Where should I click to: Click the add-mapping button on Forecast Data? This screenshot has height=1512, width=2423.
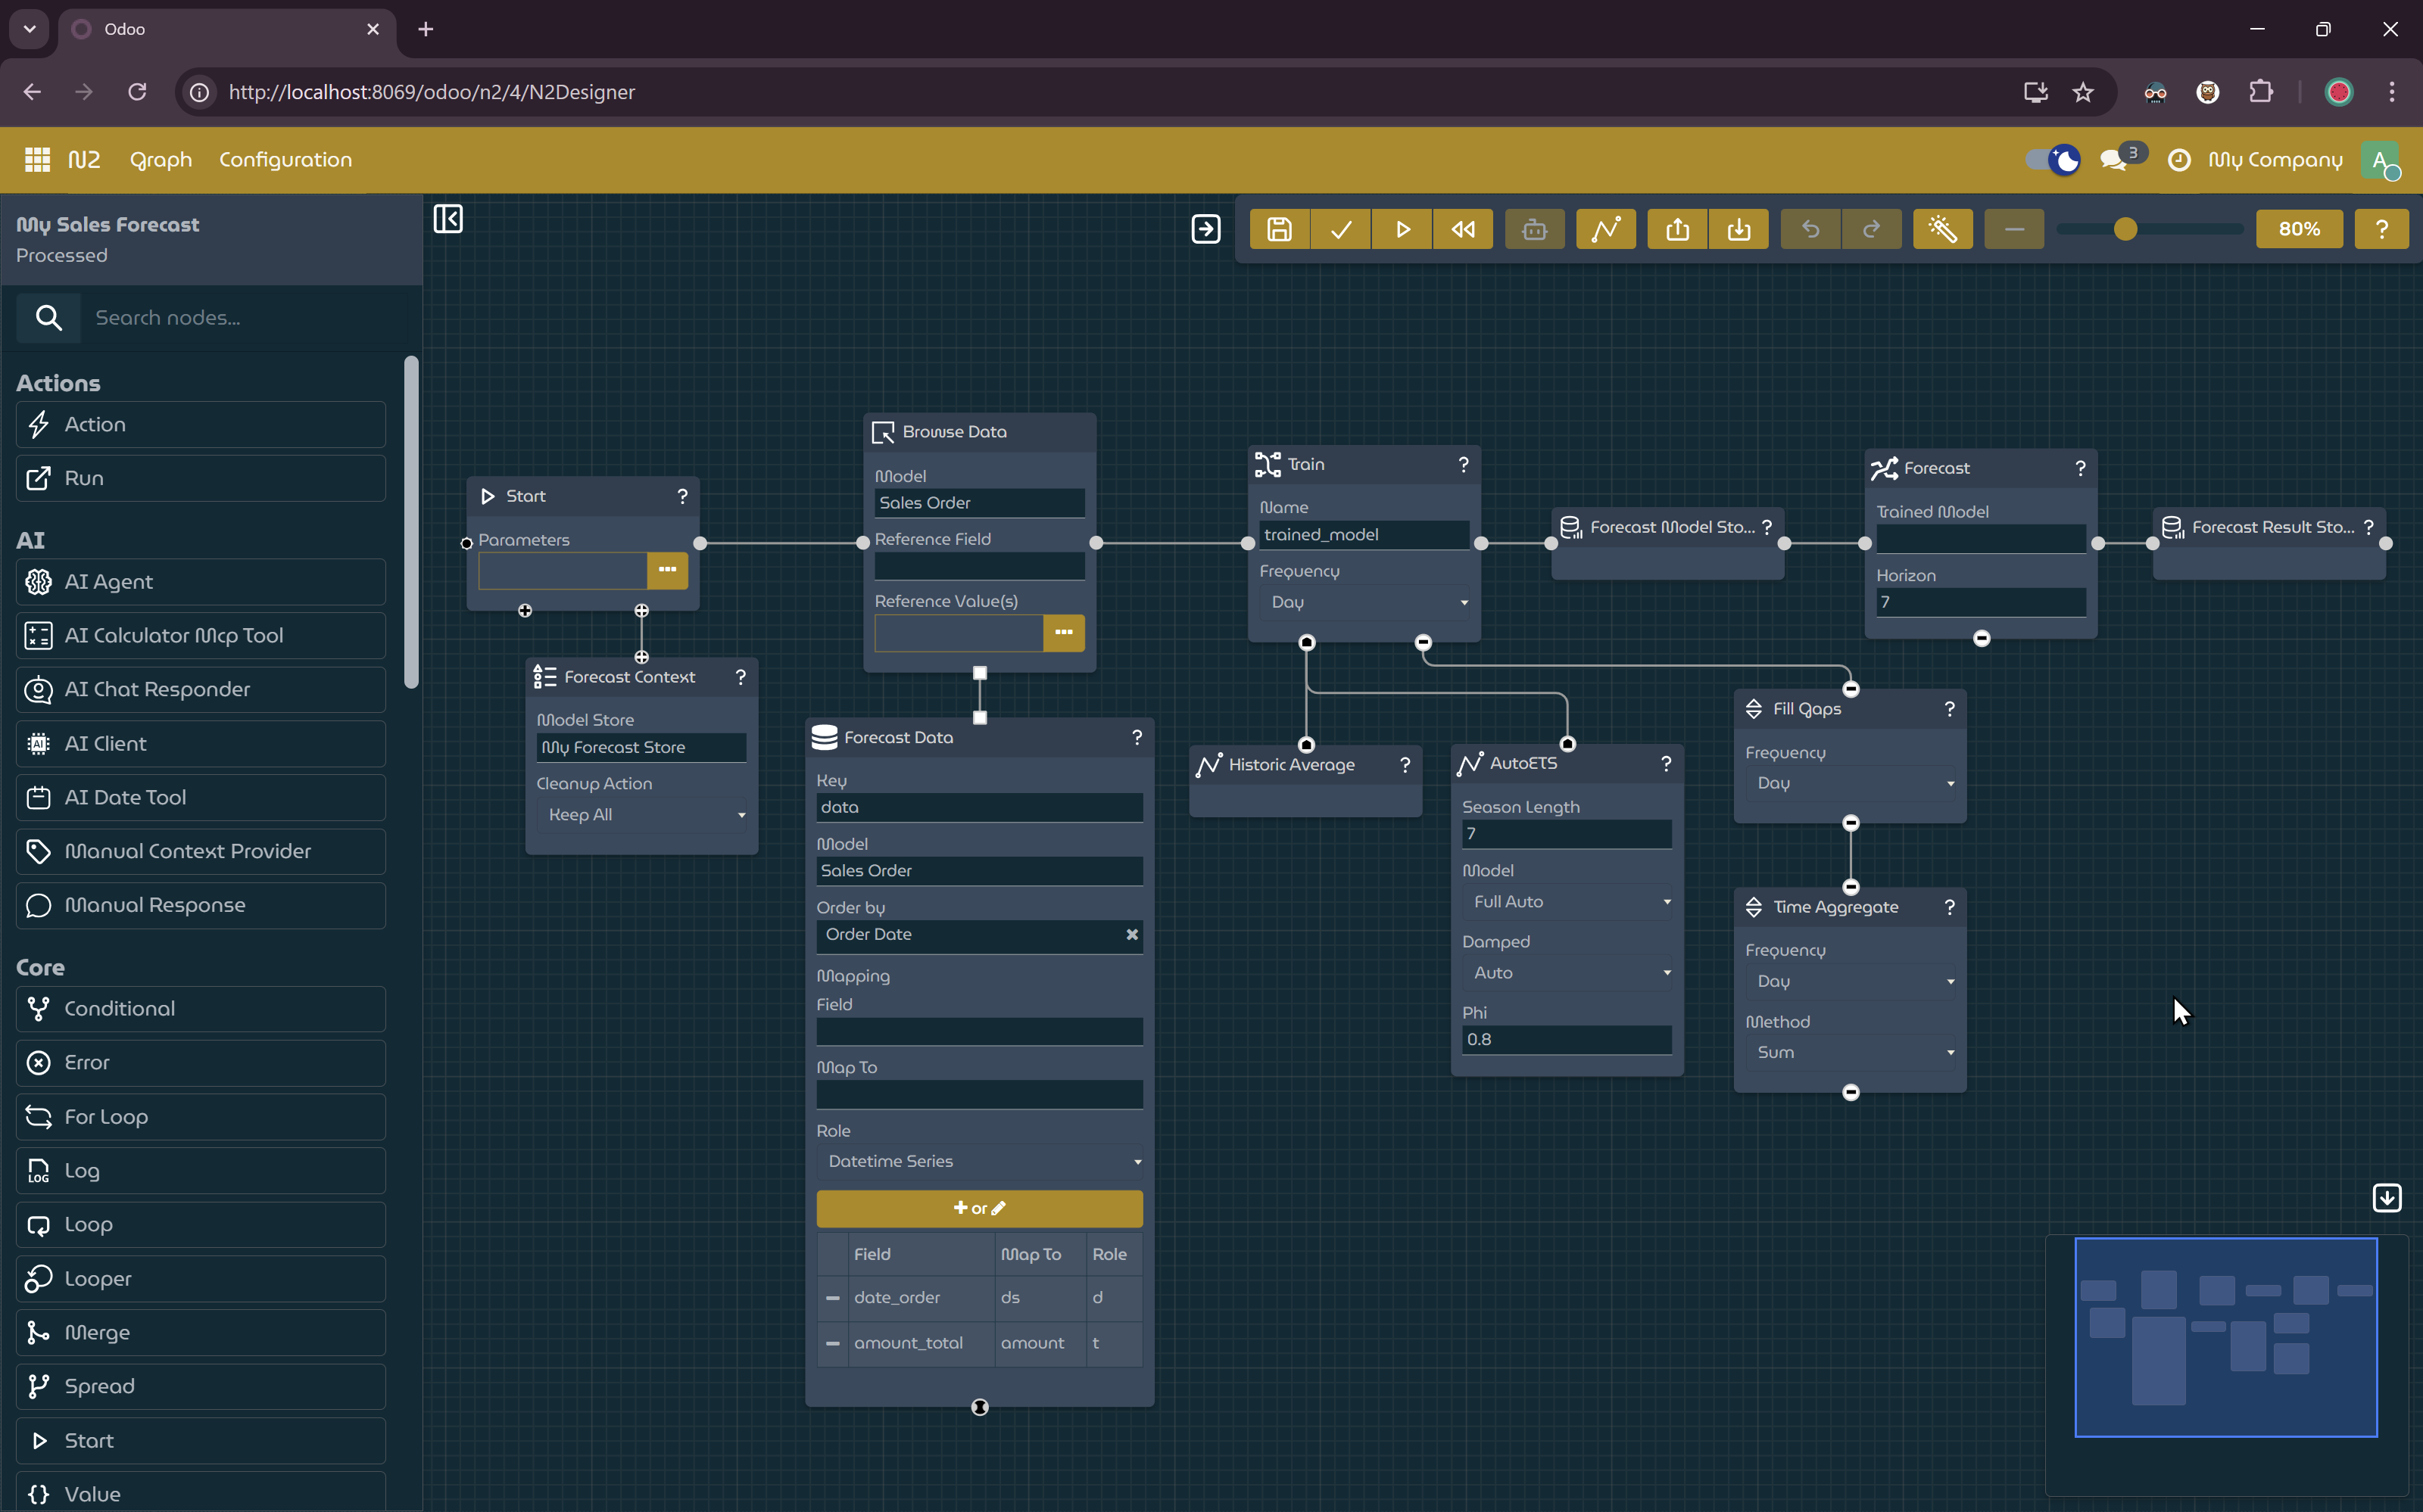[978, 1208]
